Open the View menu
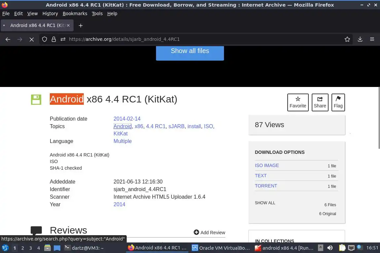Screen dimensions: 380x253 tap(32, 14)
